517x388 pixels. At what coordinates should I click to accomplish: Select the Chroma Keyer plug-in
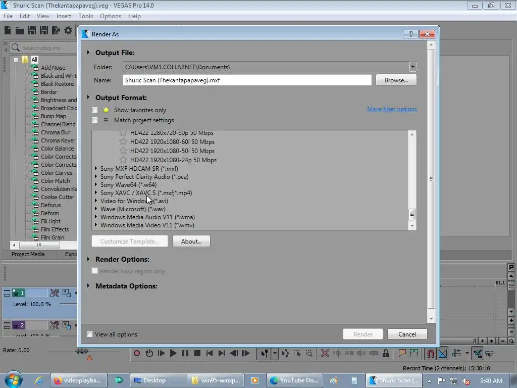pos(58,140)
